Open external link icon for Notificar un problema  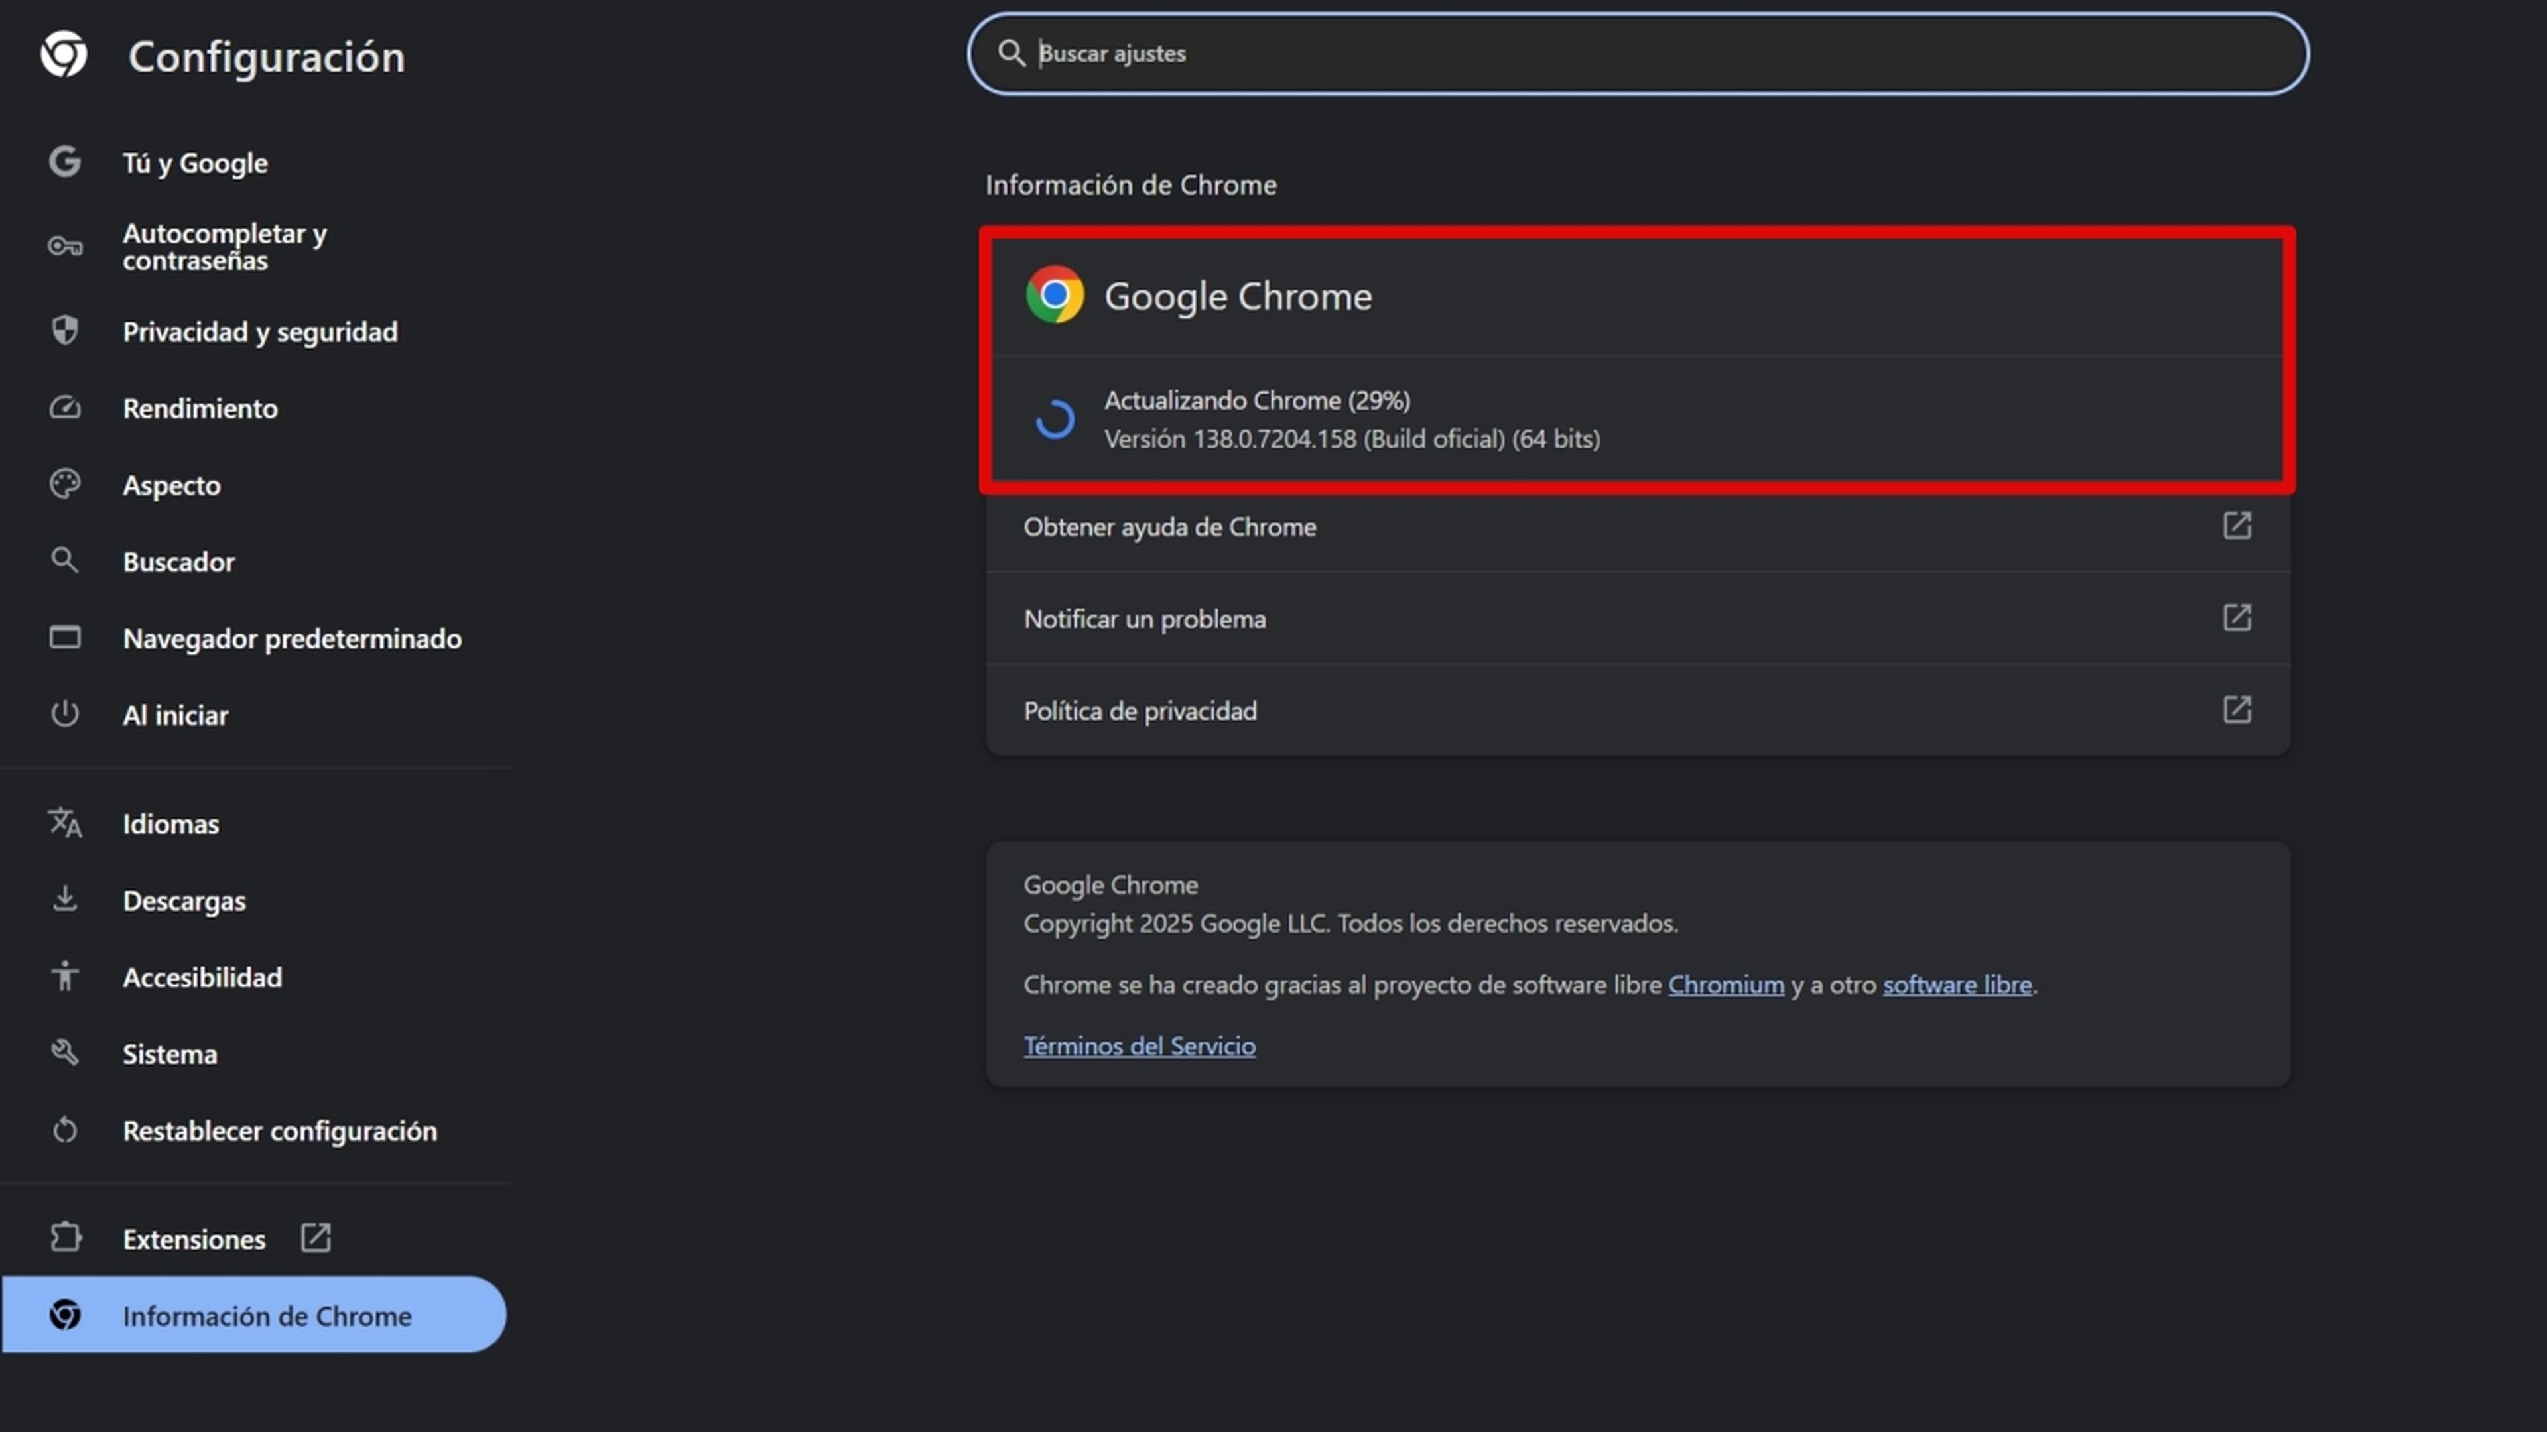click(x=2237, y=618)
